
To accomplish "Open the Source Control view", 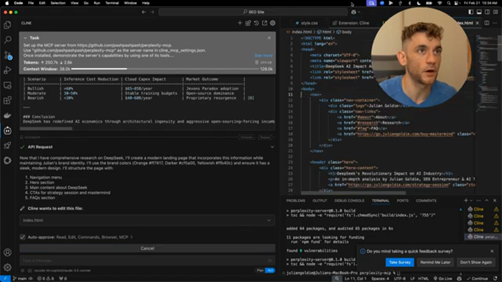I will (7, 55).
